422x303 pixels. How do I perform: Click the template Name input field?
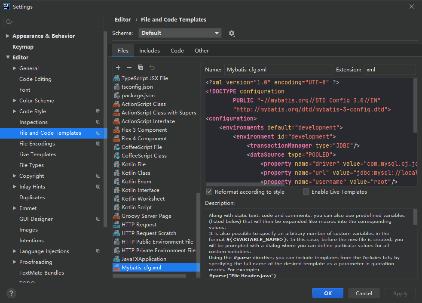[x=278, y=70]
